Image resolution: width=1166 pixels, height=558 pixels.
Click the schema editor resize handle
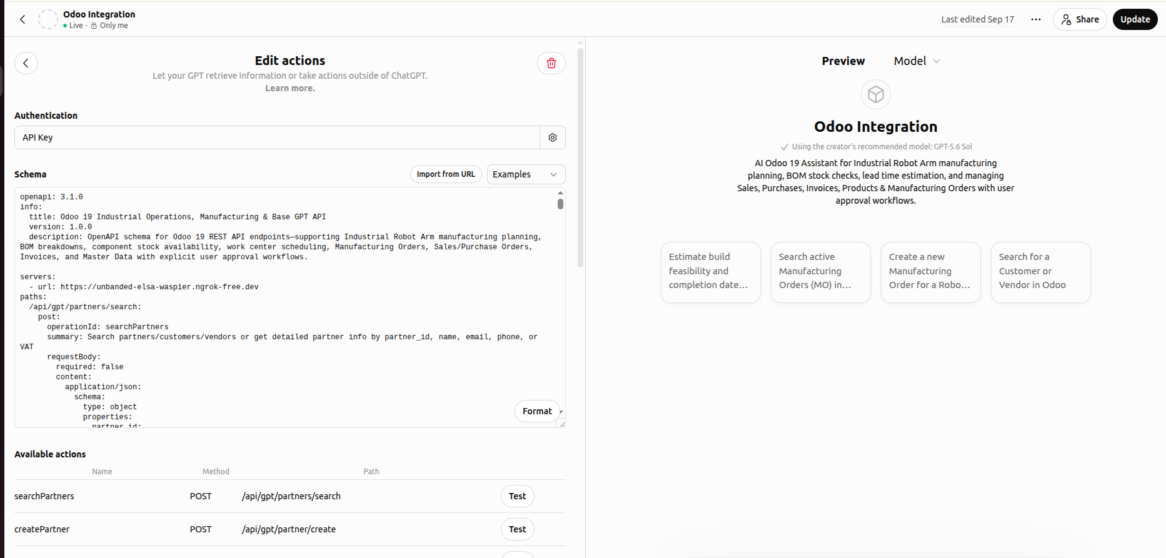pyautogui.click(x=561, y=424)
